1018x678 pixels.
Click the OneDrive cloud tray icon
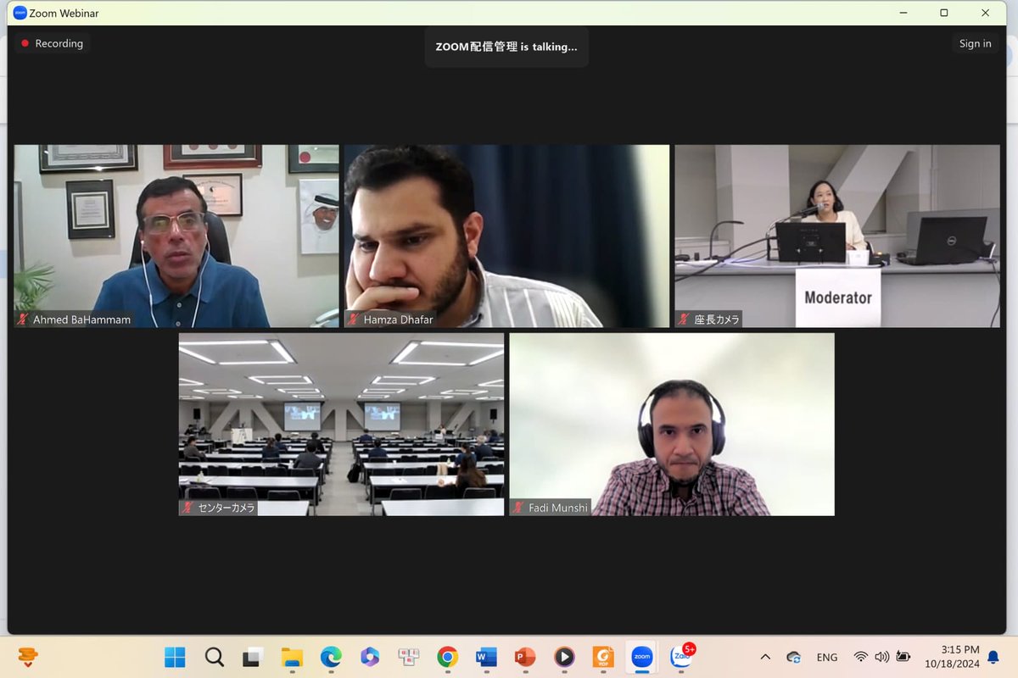click(x=794, y=657)
